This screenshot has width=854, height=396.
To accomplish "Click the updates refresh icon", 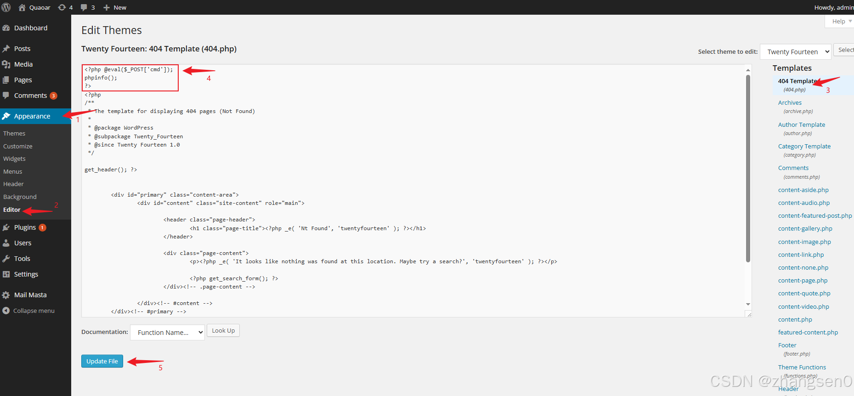I will click(x=62, y=7).
